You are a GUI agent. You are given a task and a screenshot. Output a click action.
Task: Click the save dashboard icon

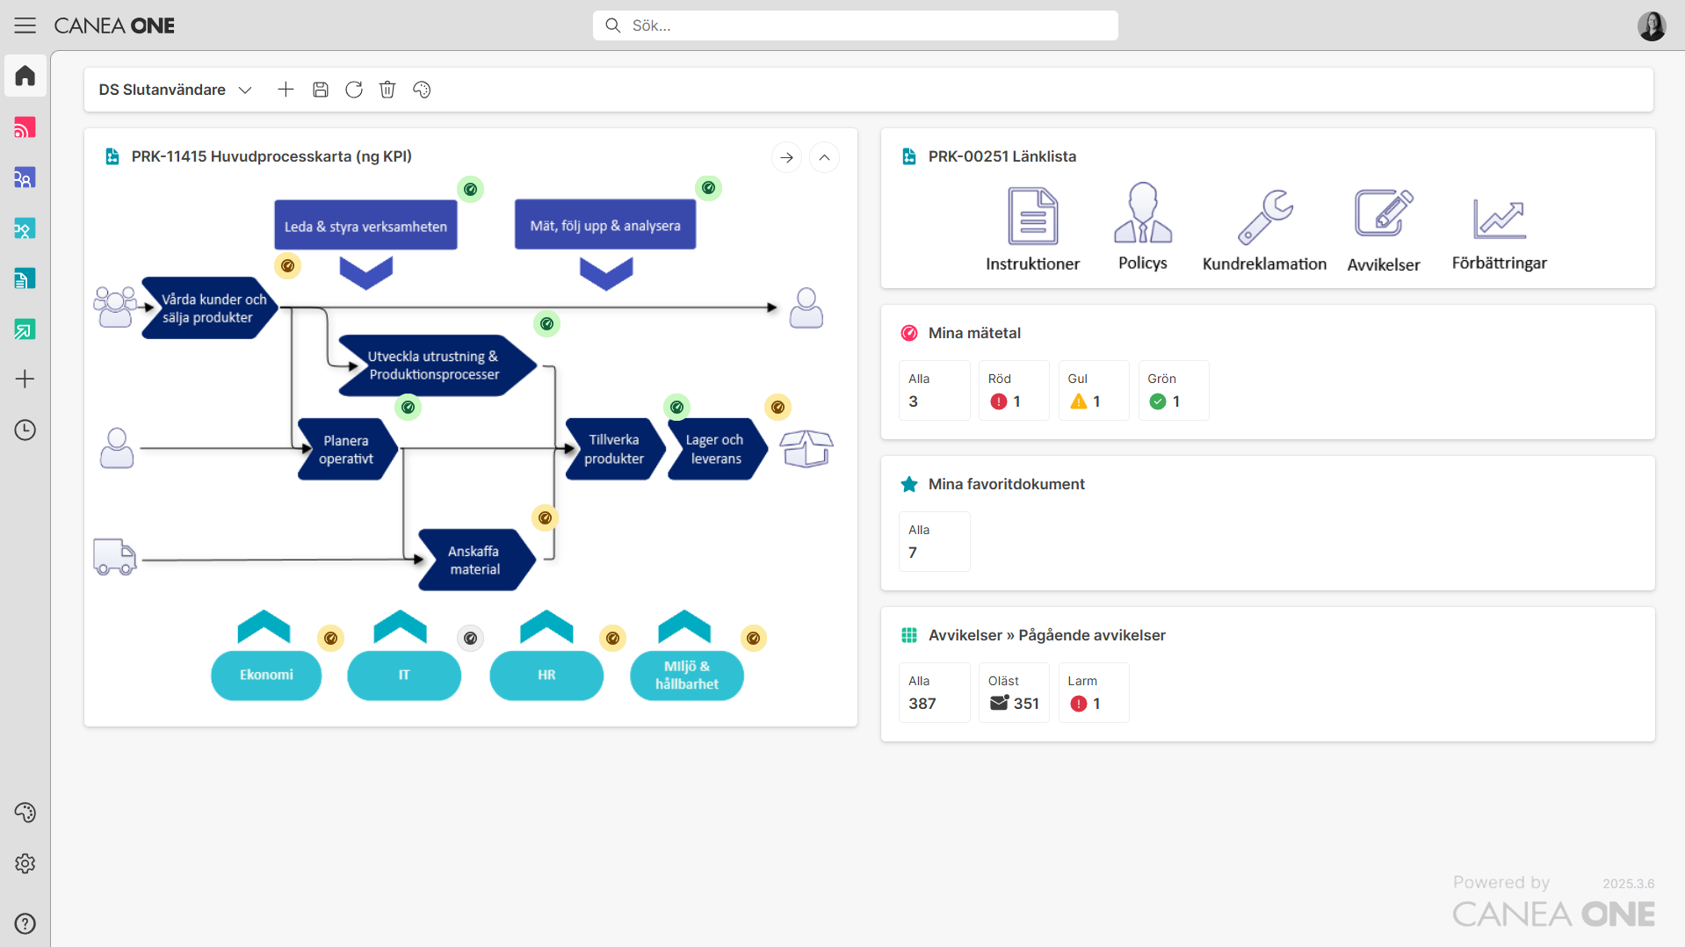point(321,90)
